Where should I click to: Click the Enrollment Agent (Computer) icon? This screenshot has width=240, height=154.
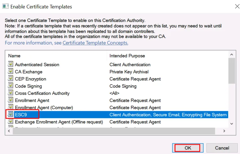tap(11, 107)
